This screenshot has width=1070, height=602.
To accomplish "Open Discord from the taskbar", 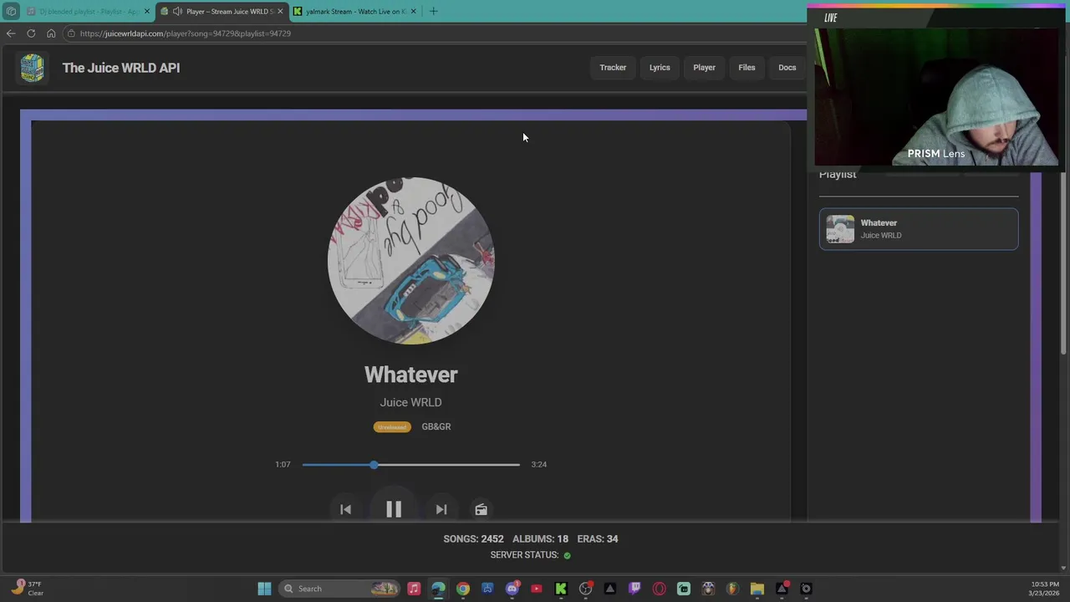I will pyautogui.click(x=512, y=589).
